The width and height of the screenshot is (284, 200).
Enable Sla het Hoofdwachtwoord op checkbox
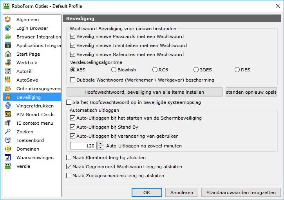(69, 102)
